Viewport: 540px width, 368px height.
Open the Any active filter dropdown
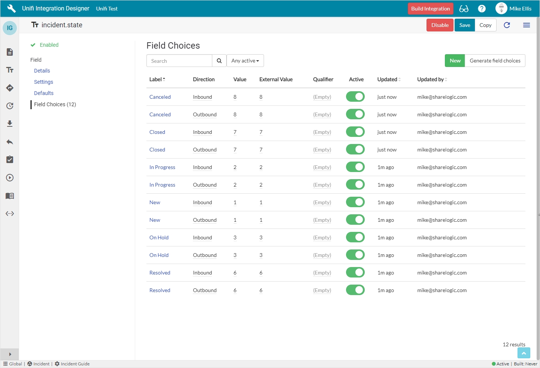pyautogui.click(x=245, y=61)
